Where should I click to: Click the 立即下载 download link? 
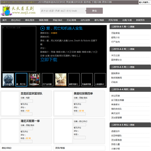point(49,60)
